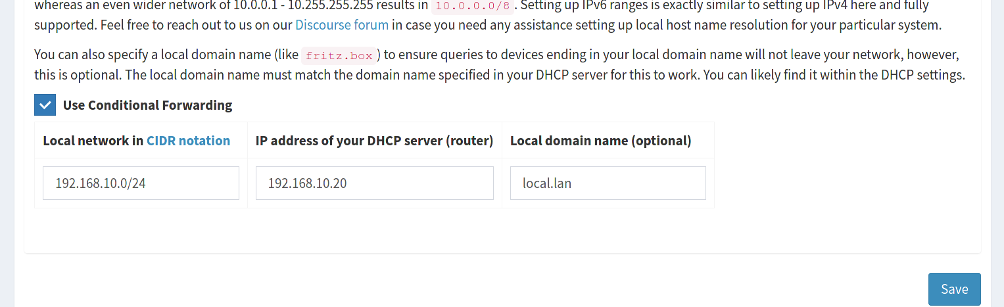Image resolution: width=1004 pixels, height=307 pixels.
Task: Click the text about setting up IPv6 ranges
Action: [x=657, y=7]
